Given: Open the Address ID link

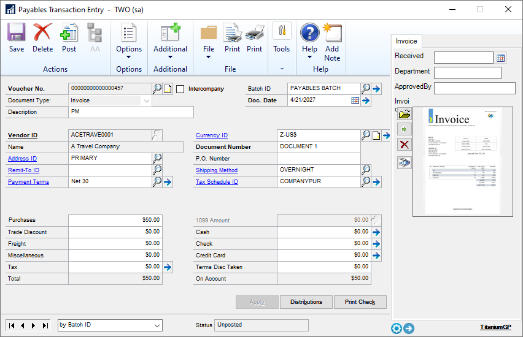Looking at the screenshot, I should click(x=22, y=159).
